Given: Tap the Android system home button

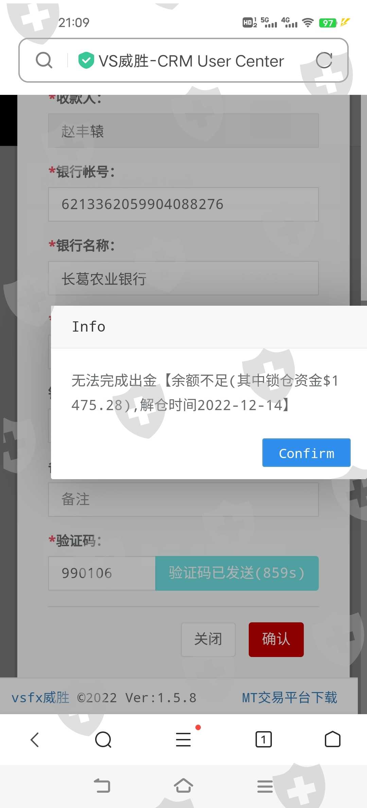Looking at the screenshot, I should point(183,786).
